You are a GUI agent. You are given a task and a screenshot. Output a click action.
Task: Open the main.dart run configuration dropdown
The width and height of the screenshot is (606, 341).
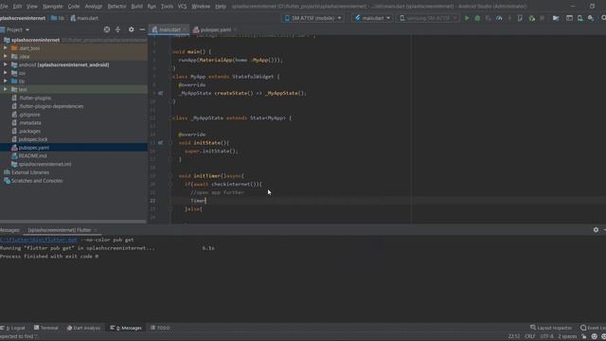pyautogui.click(x=372, y=18)
